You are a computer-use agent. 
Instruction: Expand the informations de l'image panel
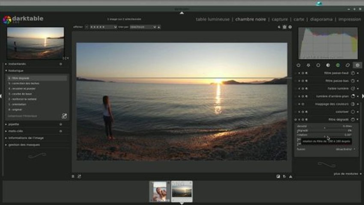click(6, 138)
